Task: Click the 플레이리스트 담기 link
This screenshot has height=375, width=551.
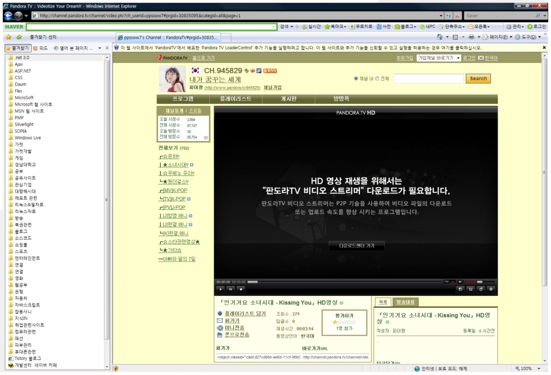Action: (245, 314)
